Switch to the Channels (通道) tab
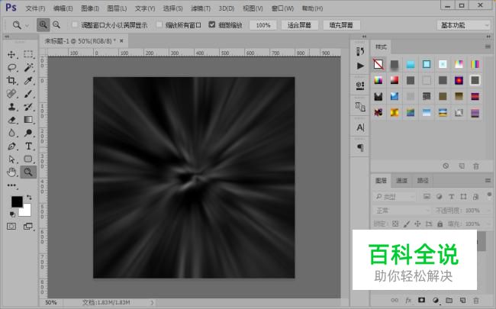Screen dimensions: 496x309 point(401,180)
